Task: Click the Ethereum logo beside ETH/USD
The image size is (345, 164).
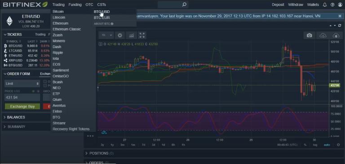Action: [x=9, y=21]
